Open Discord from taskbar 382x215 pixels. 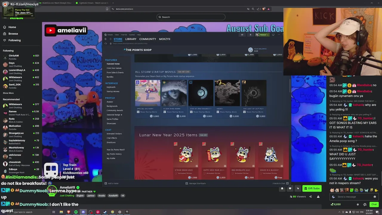coord(83,212)
